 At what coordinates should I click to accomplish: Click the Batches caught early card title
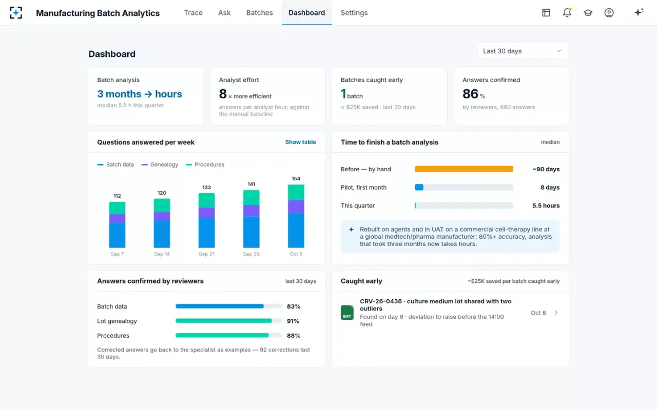(x=372, y=80)
